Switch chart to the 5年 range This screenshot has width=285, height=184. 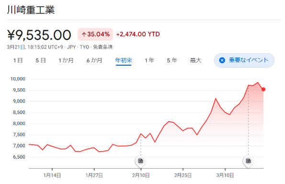click(172, 60)
